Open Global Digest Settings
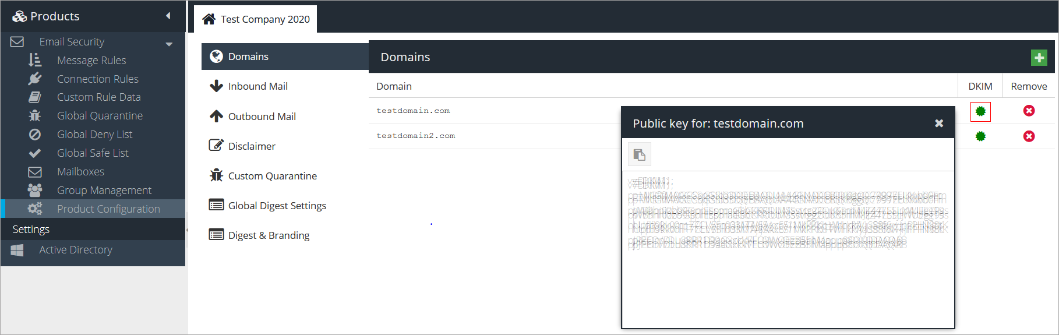 (277, 206)
